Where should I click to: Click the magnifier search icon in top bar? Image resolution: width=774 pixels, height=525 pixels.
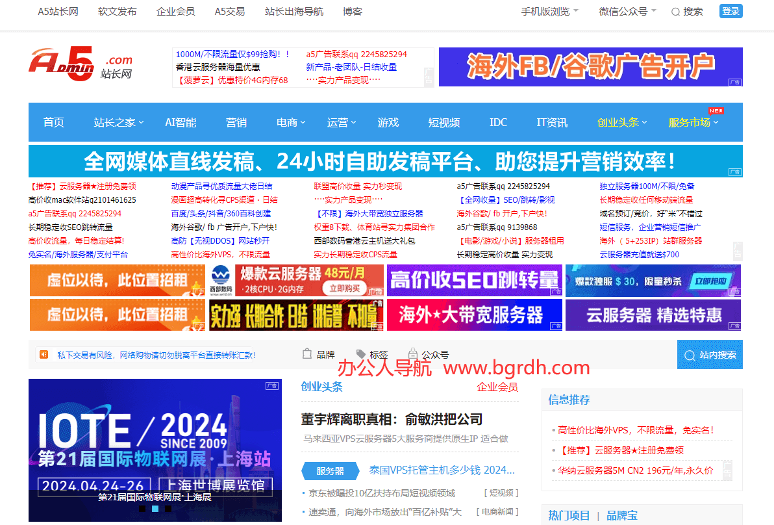point(675,12)
